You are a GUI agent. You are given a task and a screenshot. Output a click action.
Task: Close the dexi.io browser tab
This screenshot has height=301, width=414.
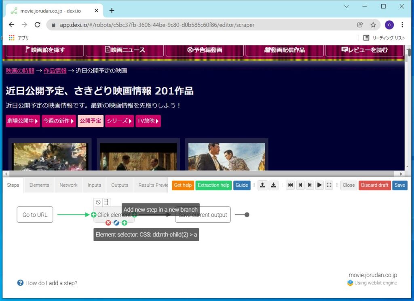point(96,11)
